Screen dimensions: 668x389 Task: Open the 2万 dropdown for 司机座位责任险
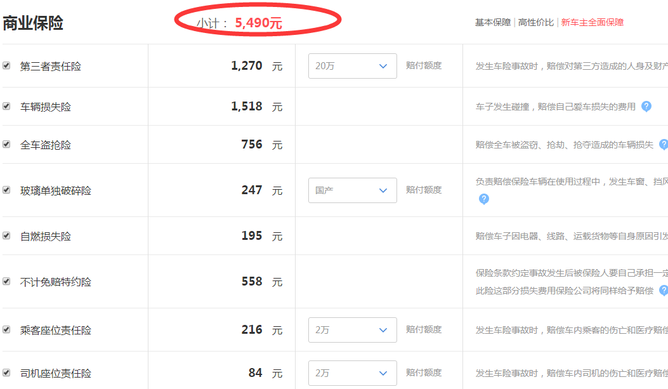click(x=352, y=373)
